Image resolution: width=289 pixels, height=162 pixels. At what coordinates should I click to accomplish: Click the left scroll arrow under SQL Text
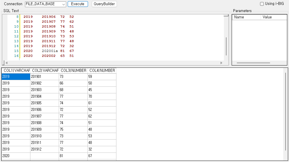[6, 63]
